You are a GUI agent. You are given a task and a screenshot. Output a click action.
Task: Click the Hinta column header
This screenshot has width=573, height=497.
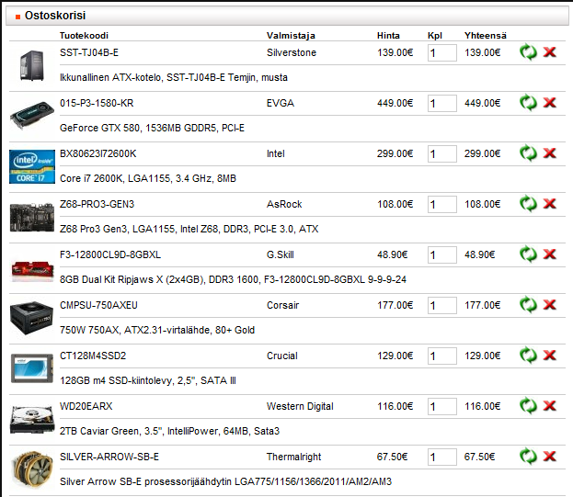pyautogui.click(x=388, y=36)
